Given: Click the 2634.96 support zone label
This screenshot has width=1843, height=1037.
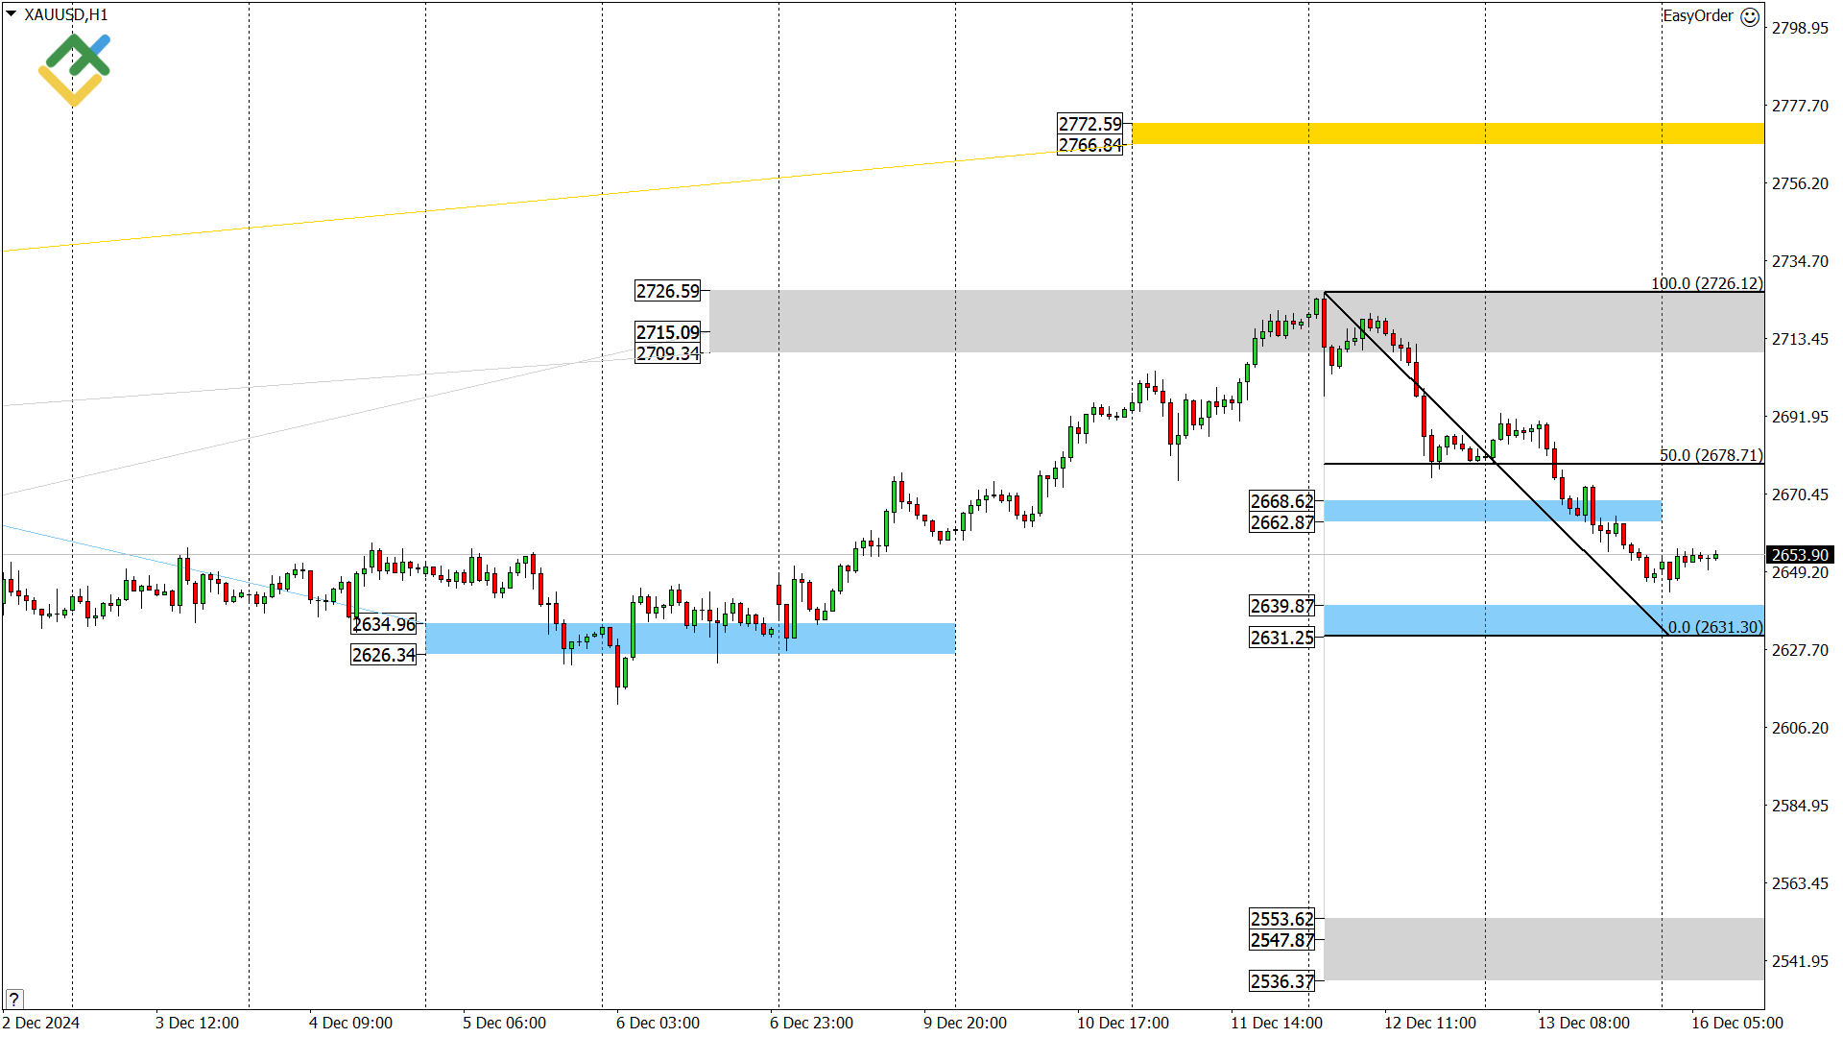Looking at the screenshot, I should (384, 624).
